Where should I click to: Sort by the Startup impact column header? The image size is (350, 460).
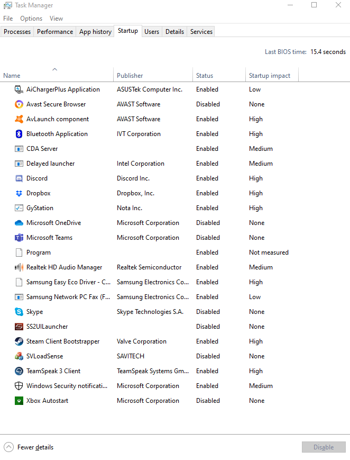(x=272, y=75)
